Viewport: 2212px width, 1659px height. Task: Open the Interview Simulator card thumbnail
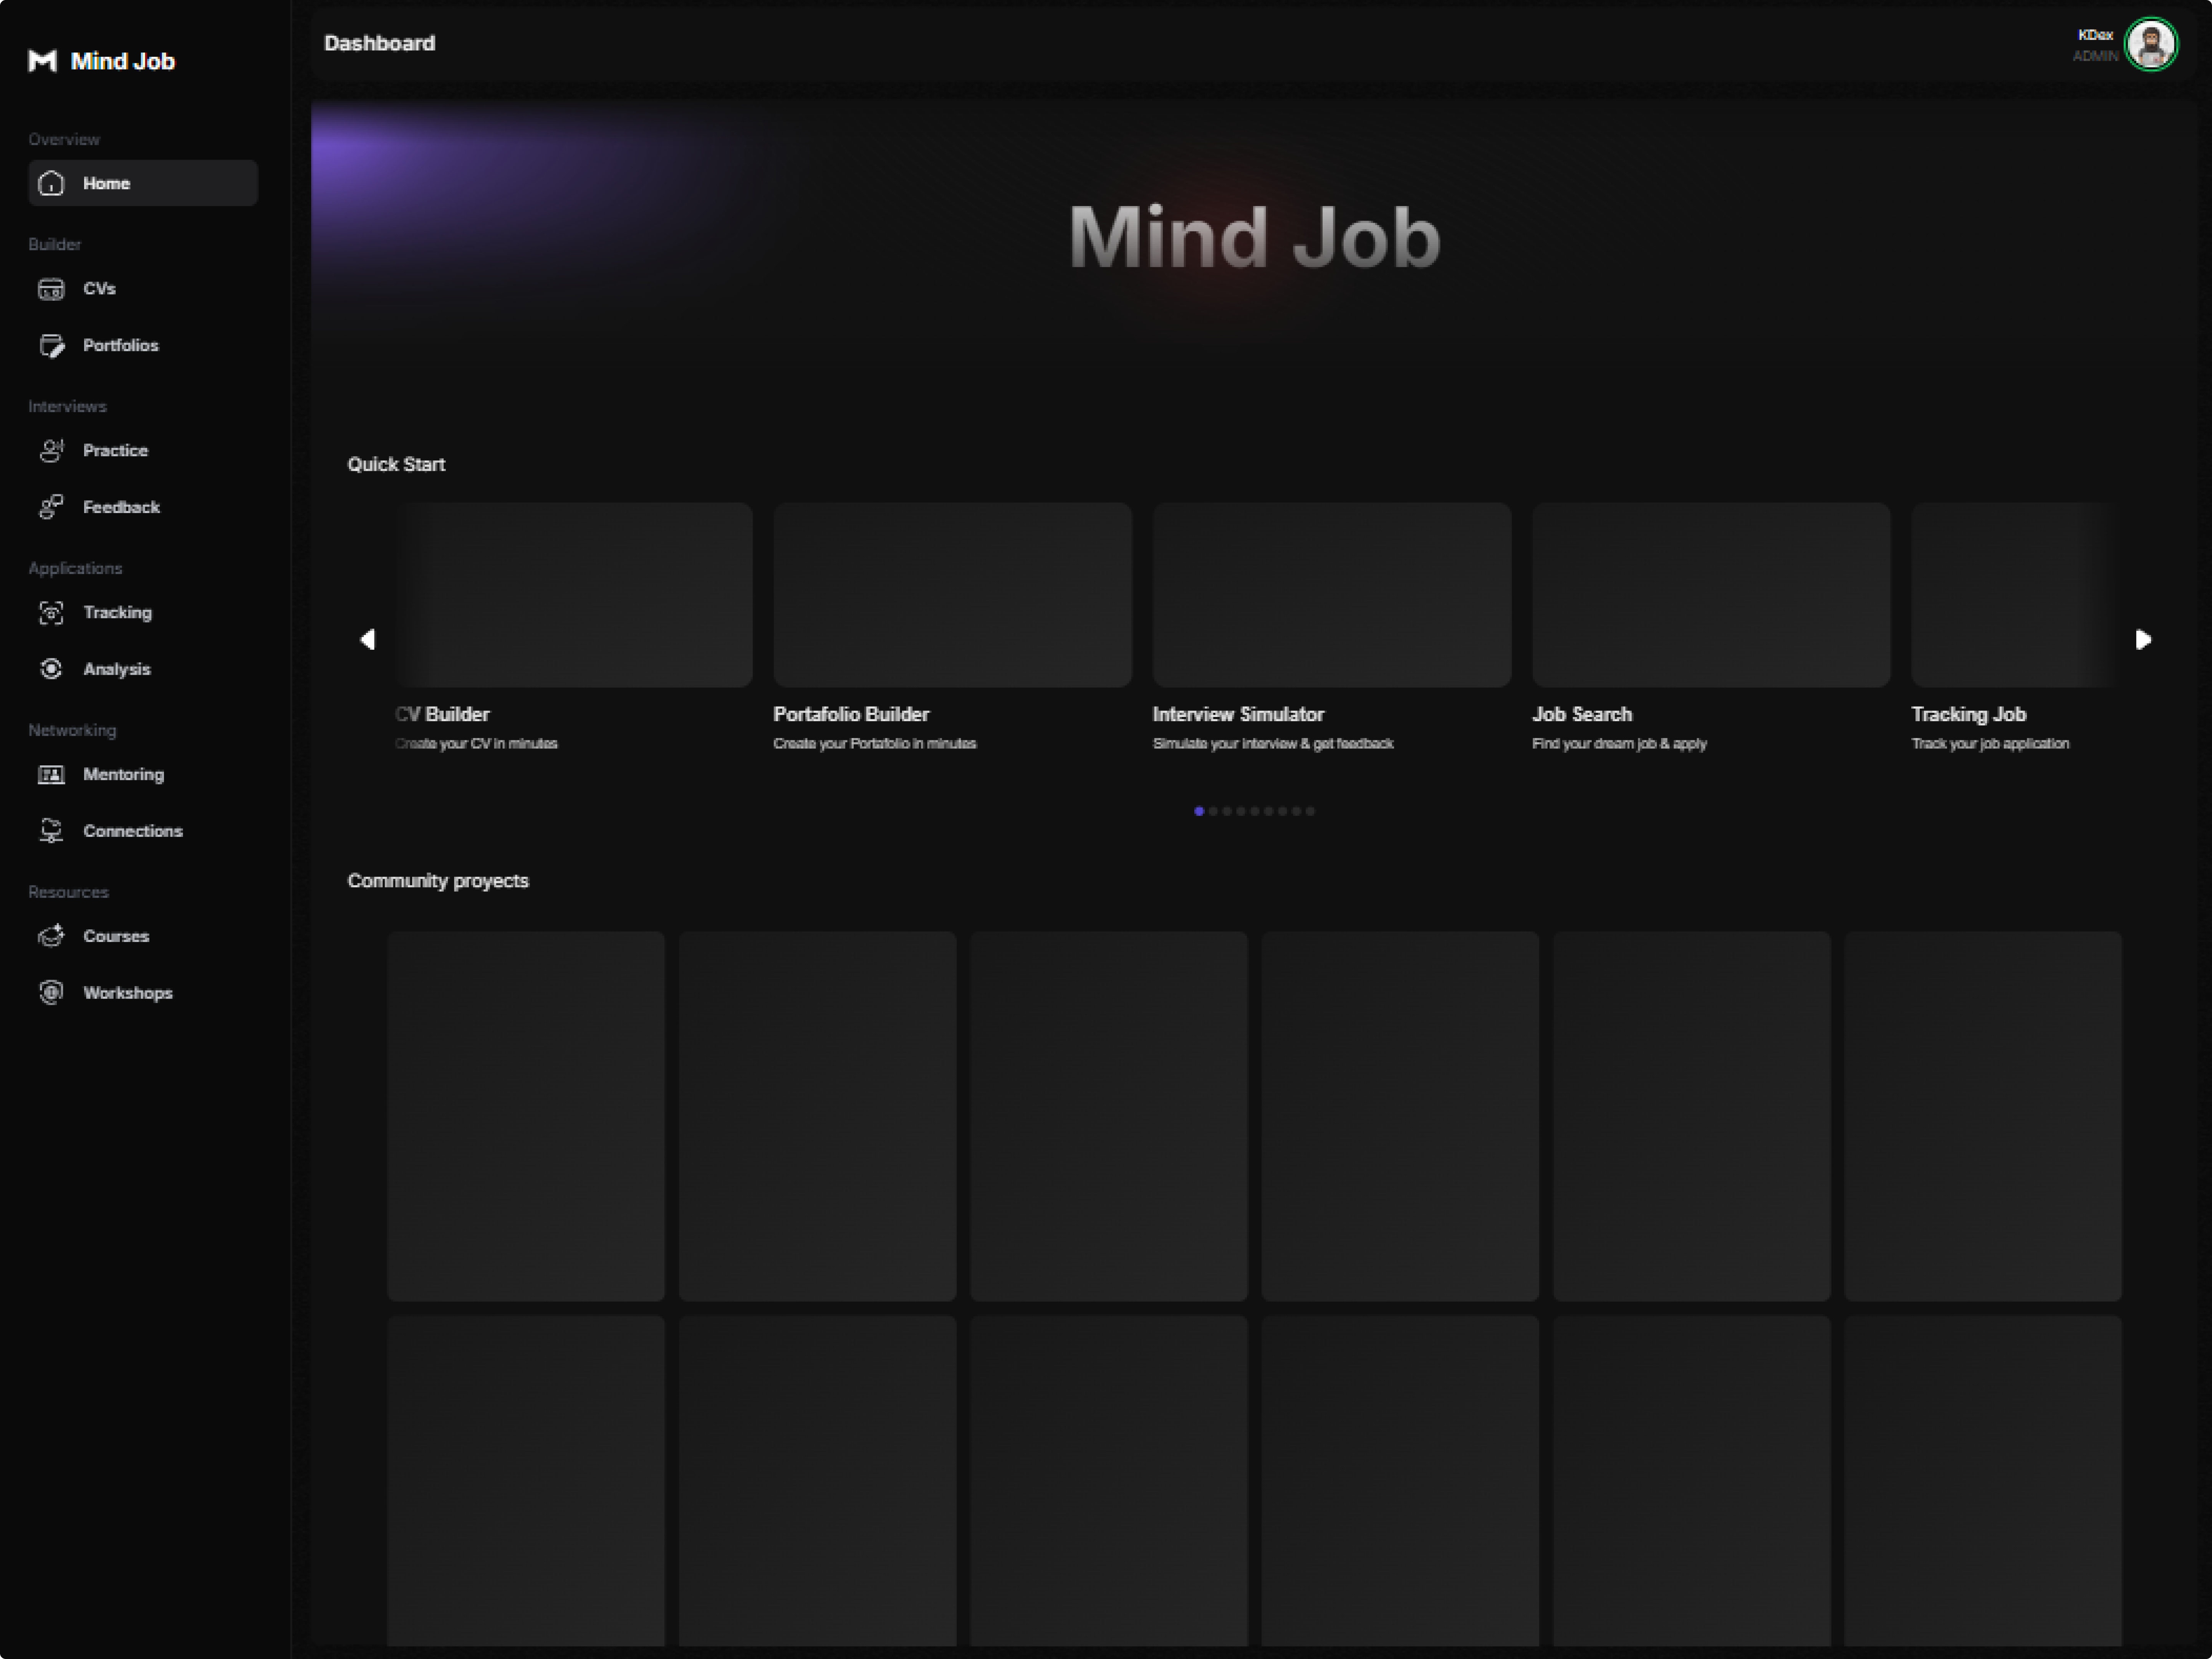point(1332,595)
